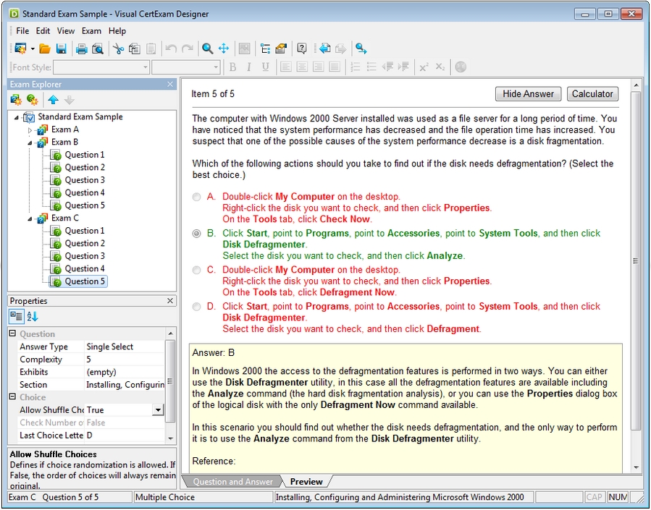Click the tree structure toolbar icon
The image size is (651, 510).
tap(265, 49)
